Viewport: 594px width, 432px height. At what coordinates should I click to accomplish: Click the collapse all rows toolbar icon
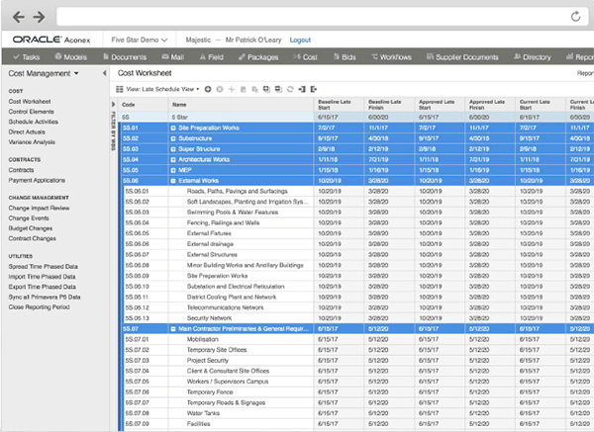[x=278, y=89]
